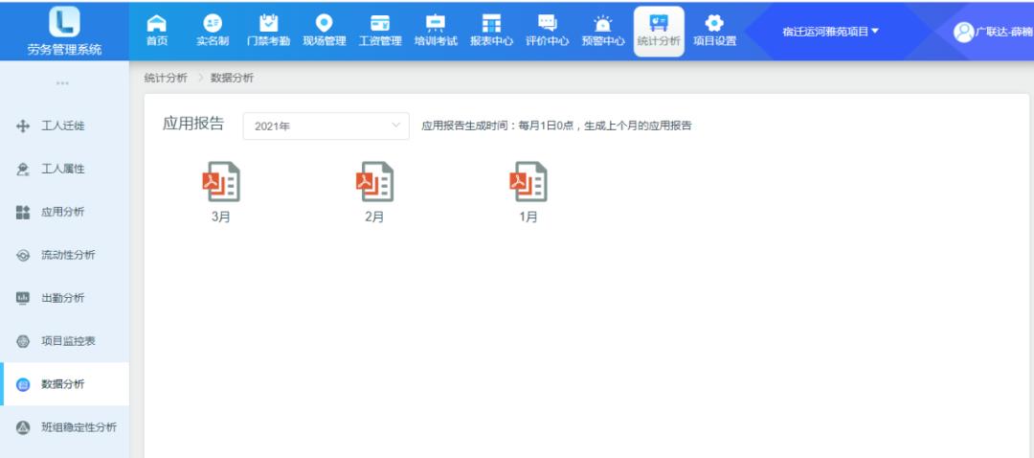The height and width of the screenshot is (458, 1034).
Task: Expand the 宿迁运河雅苑项目 project selector
Action: (x=830, y=32)
